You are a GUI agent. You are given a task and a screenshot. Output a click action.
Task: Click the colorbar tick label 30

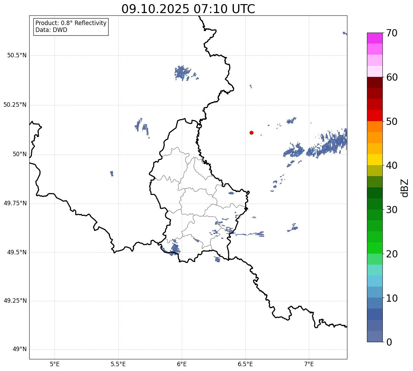[x=392, y=210]
